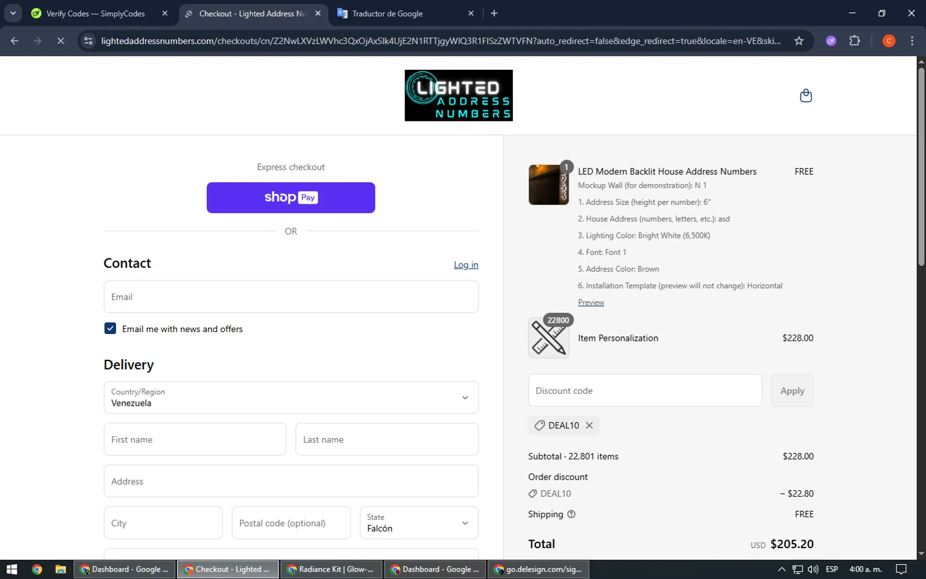View site information icon in address bar

[88, 41]
